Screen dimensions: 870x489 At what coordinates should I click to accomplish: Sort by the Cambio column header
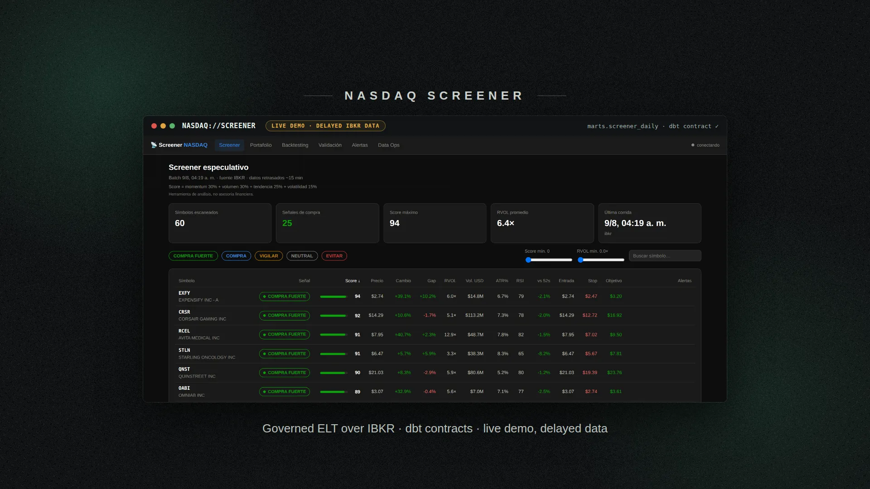403,281
